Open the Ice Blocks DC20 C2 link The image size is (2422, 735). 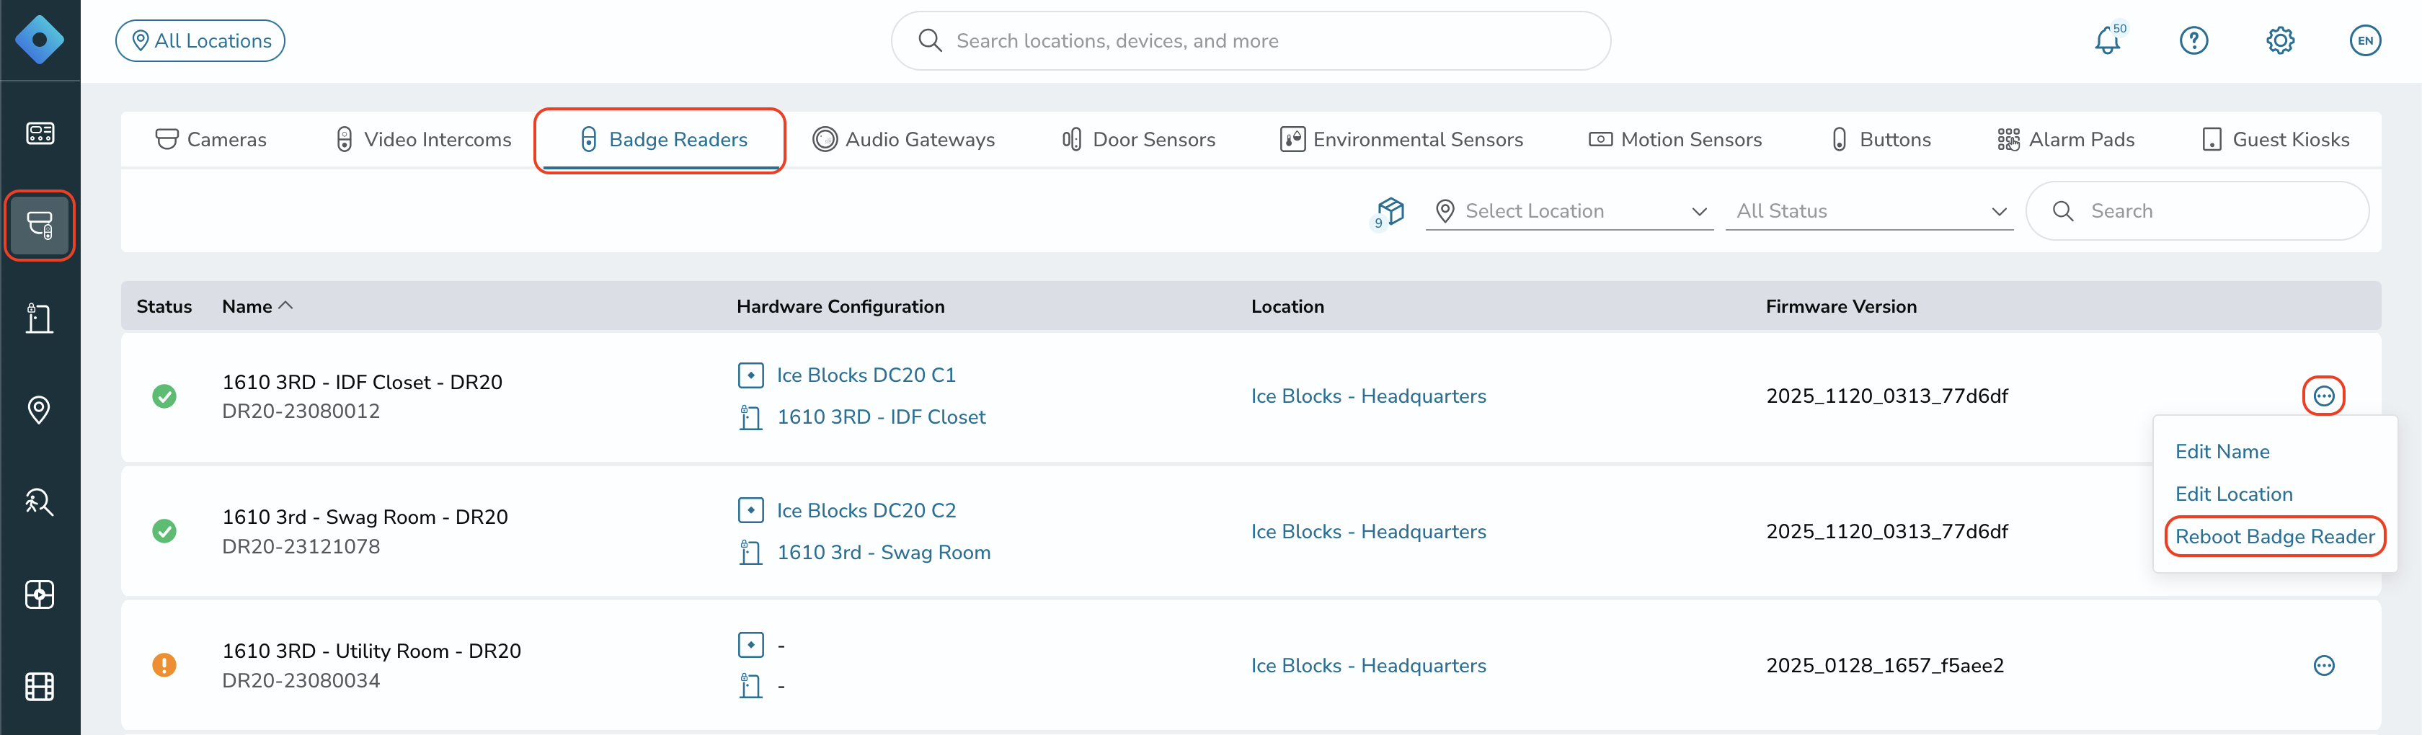pyautogui.click(x=866, y=510)
